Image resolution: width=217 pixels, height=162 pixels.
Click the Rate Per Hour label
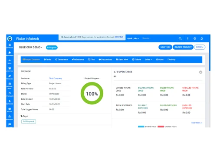27,89
